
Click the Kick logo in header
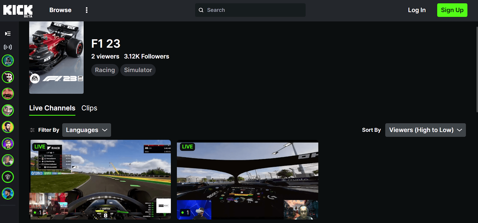pos(18,10)
